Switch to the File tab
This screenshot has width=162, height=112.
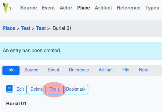point(126,70)
